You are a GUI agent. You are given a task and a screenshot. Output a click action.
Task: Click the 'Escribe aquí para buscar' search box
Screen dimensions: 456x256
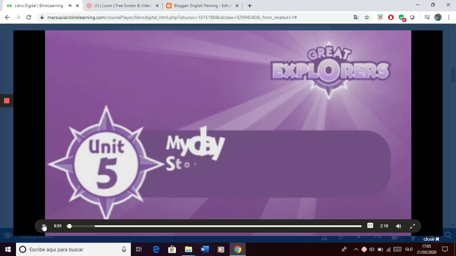[x=74, y=249]
